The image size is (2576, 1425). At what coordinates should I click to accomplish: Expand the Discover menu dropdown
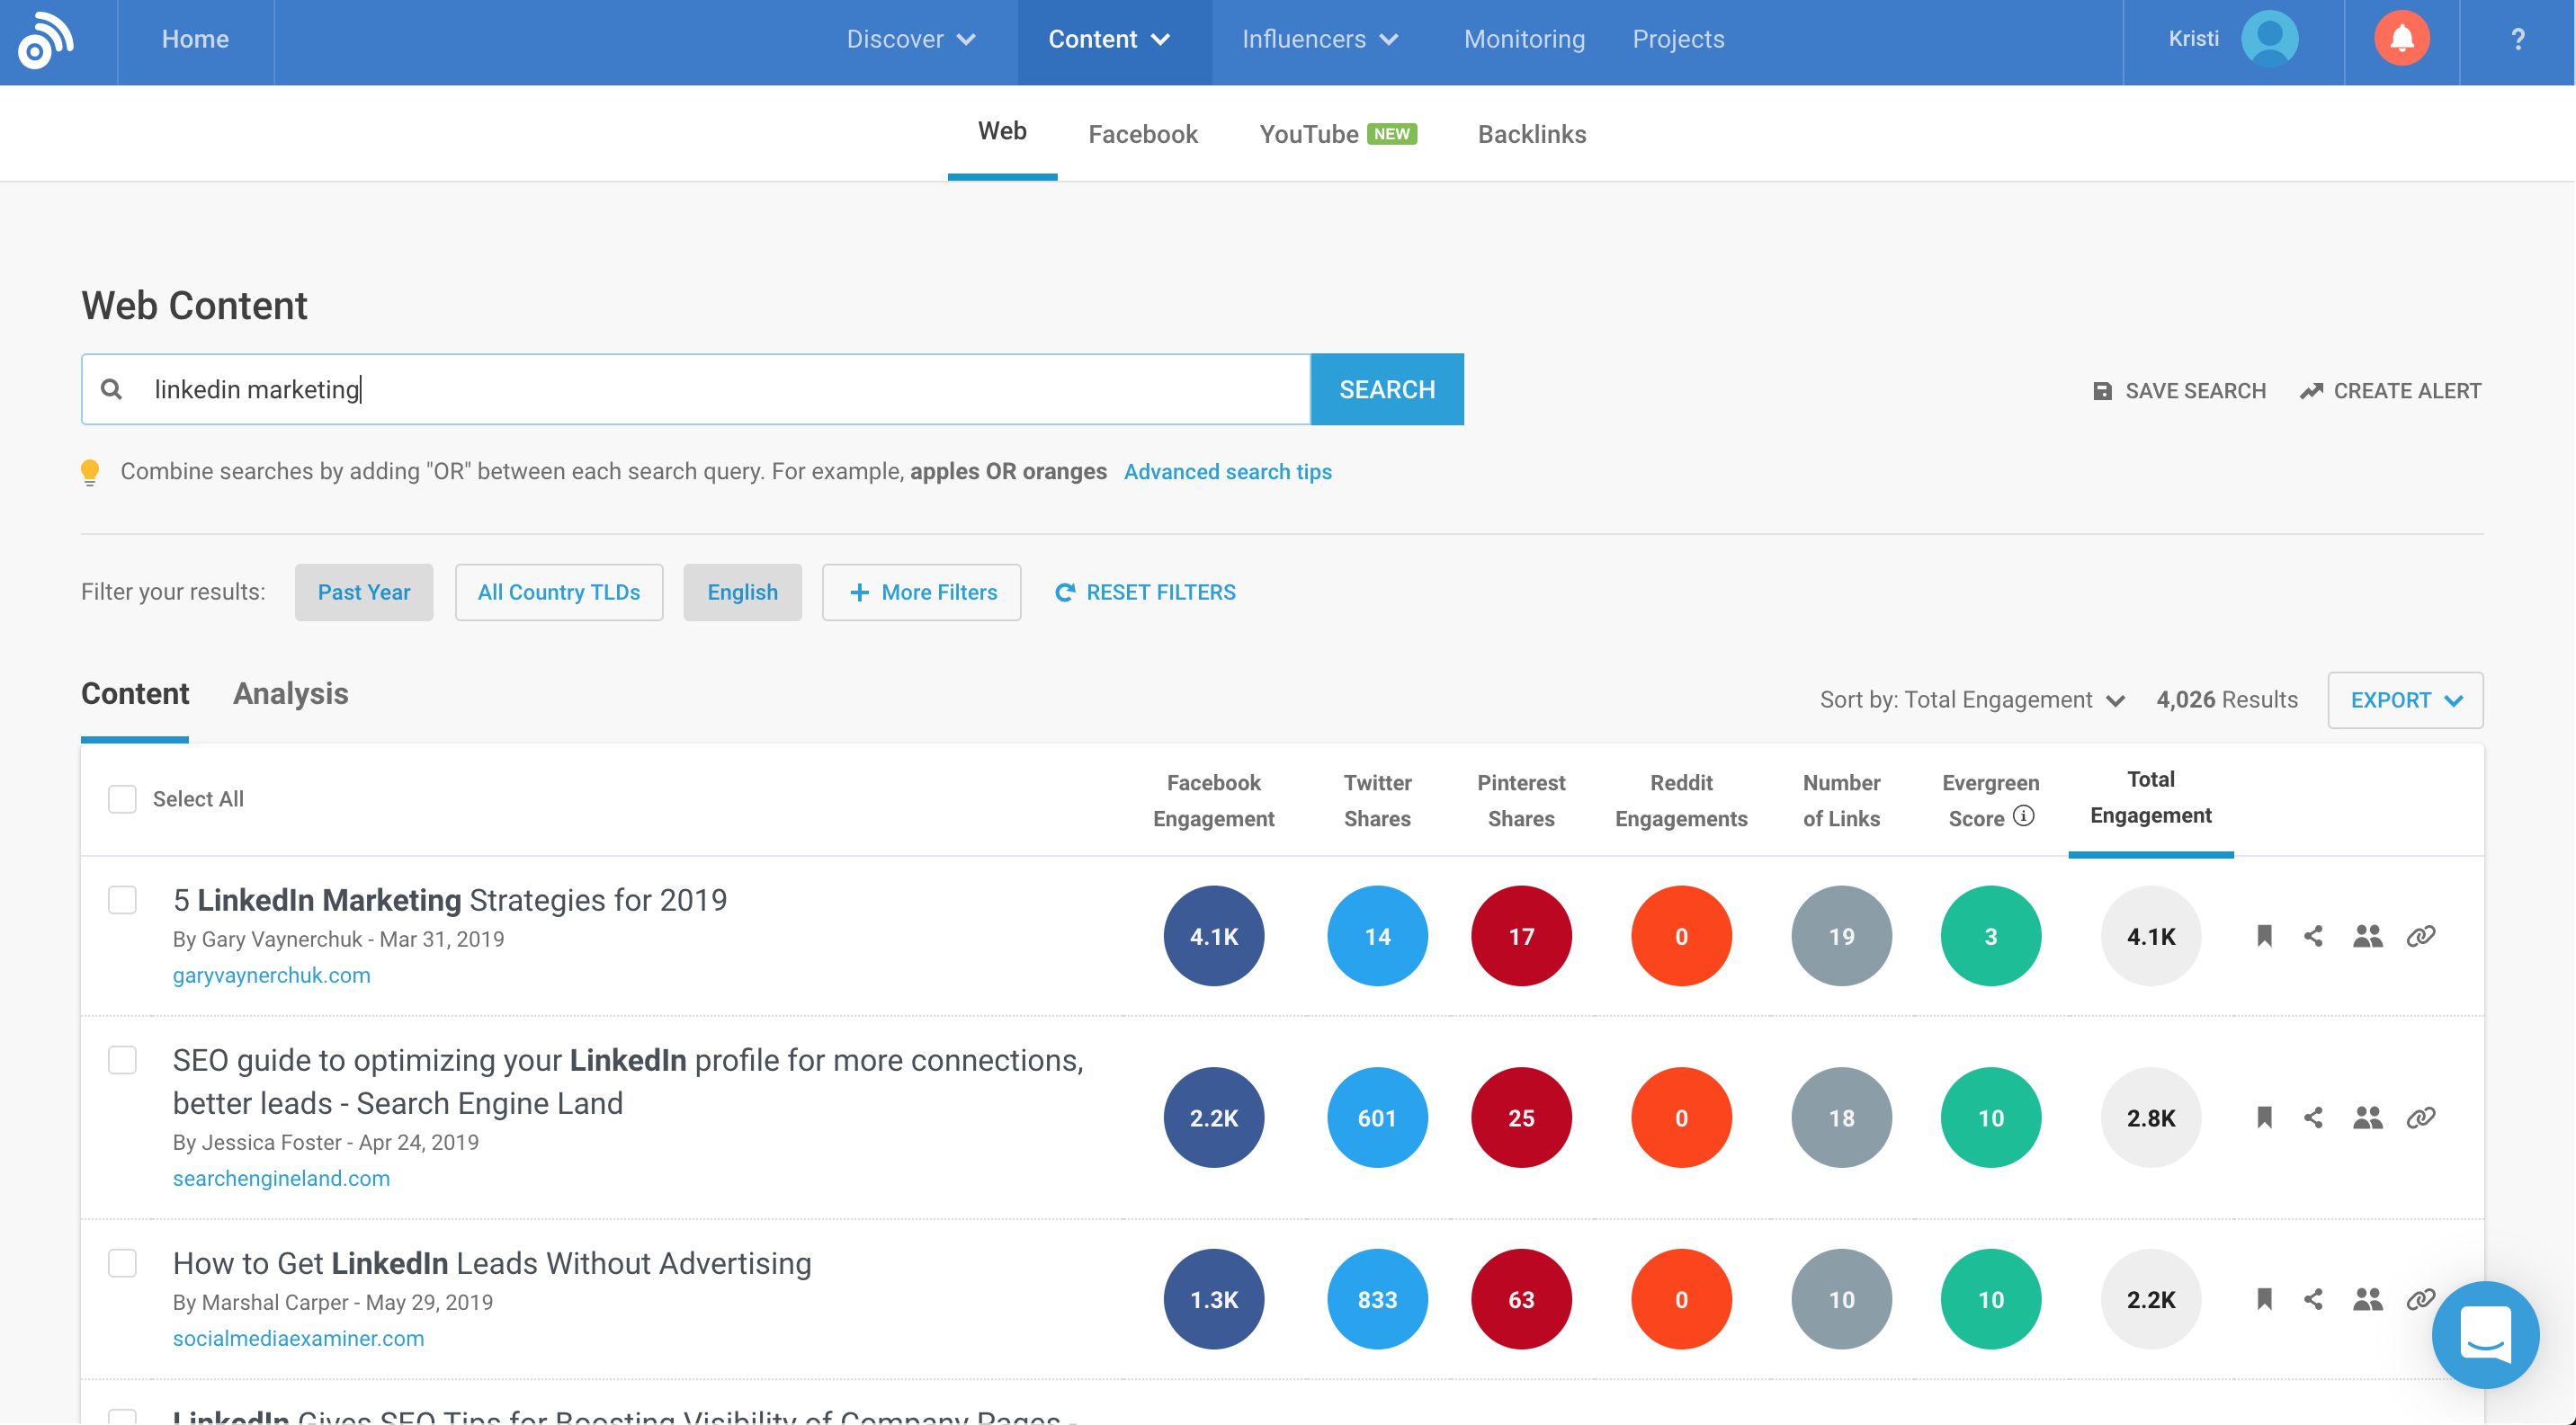[x=910, y=39]
